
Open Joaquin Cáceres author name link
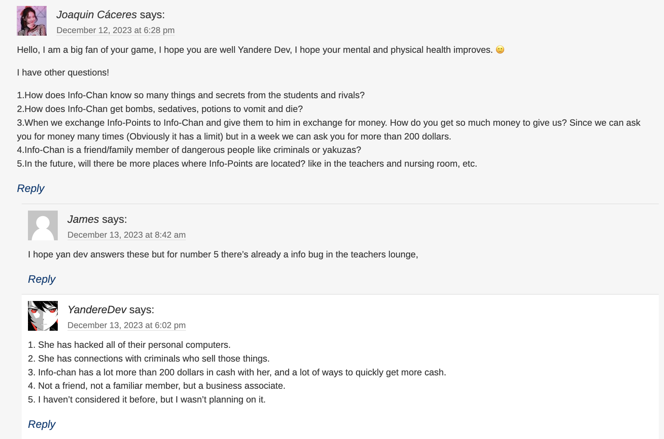point(97,15)
